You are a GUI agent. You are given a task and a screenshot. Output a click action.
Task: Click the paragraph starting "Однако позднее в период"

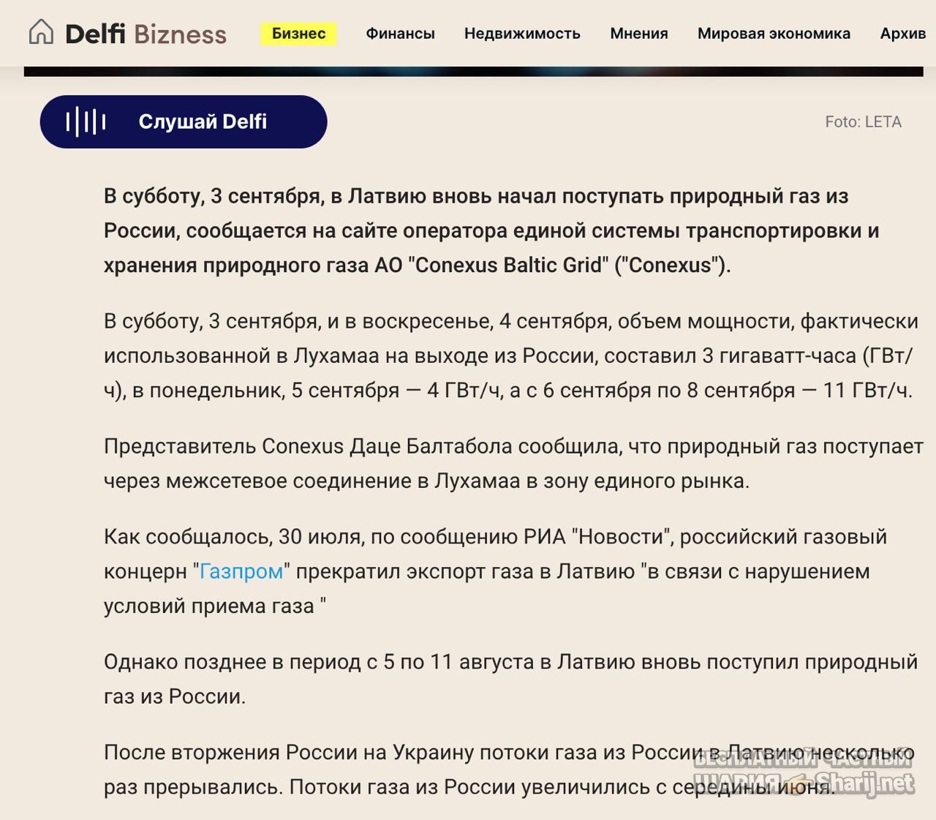[510, 679]
